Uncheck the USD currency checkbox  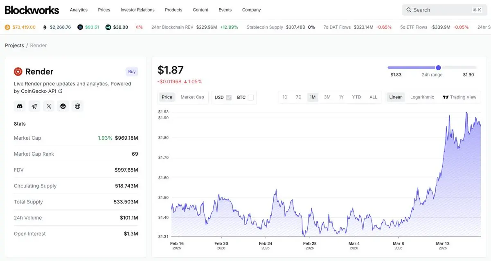[x=229, y=97]
